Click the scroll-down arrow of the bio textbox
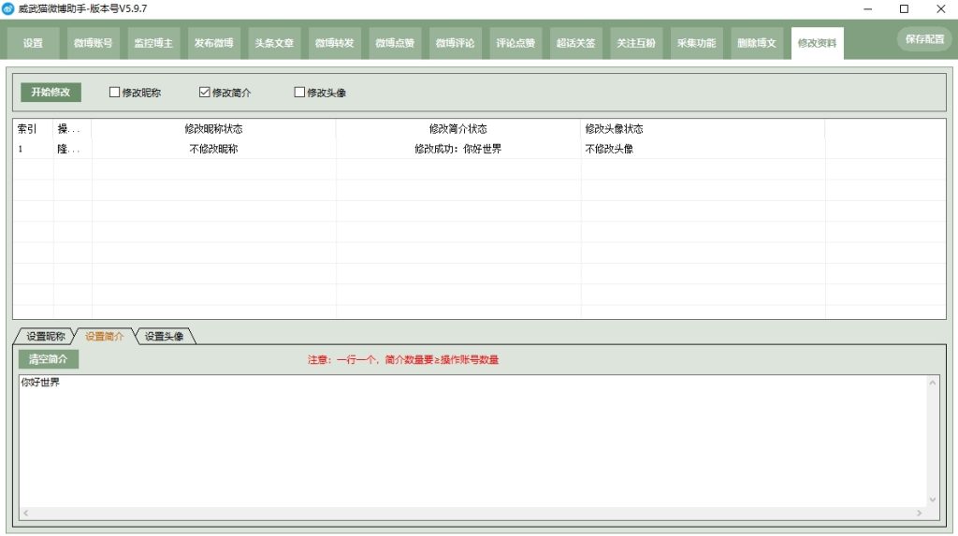958x536 pixels. point(932,500)
